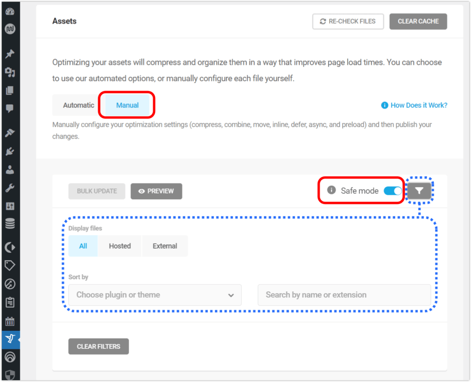
Task: Open Comments speech bubble icon
Action: click(9, 109)
